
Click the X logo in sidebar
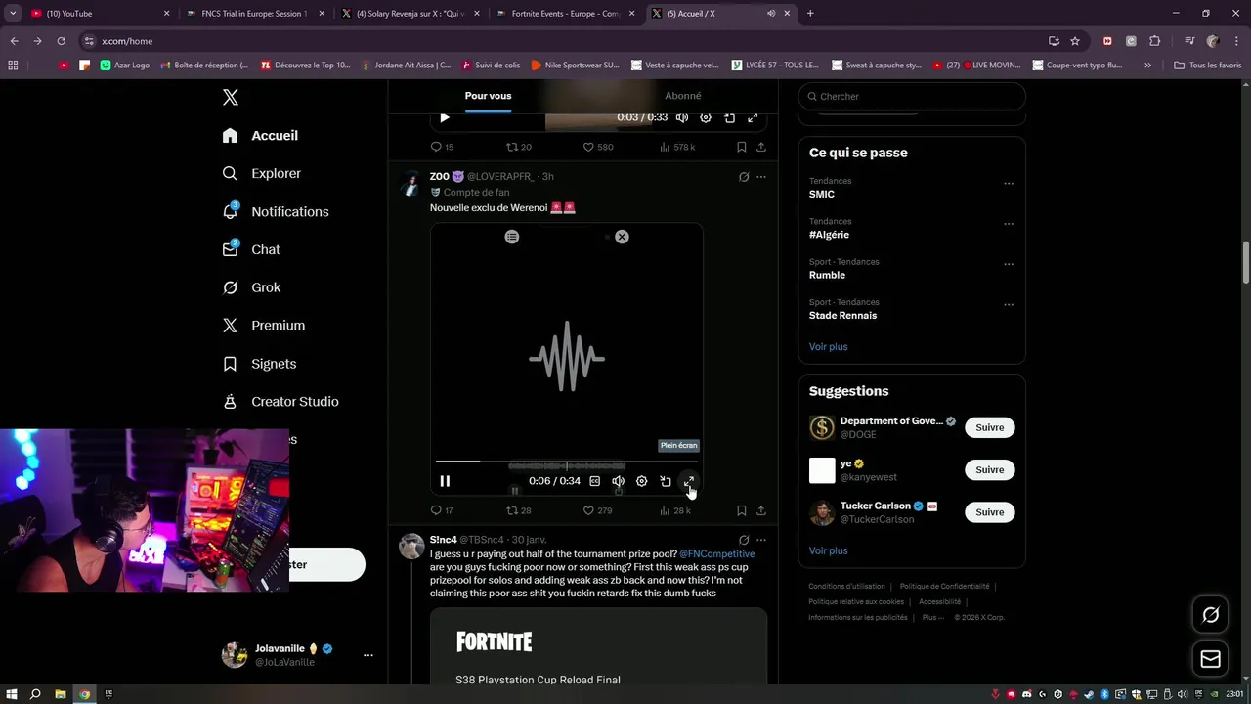click(x=231, y=97)
